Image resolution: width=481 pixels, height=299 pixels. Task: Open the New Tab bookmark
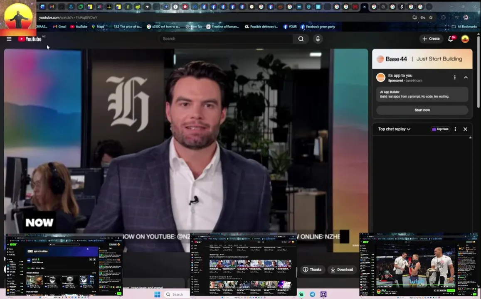[x=194, y=27]
